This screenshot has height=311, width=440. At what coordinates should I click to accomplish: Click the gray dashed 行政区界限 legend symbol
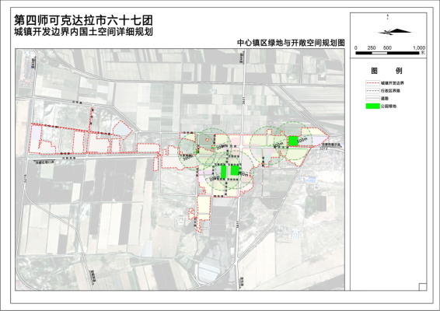[372, 91]
